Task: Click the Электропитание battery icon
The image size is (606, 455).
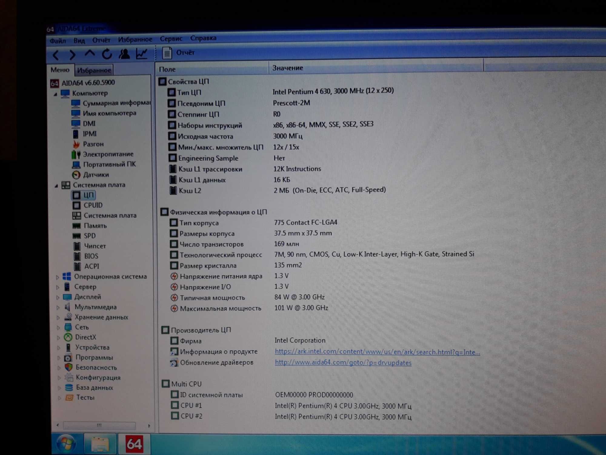Action: point(76,154)
